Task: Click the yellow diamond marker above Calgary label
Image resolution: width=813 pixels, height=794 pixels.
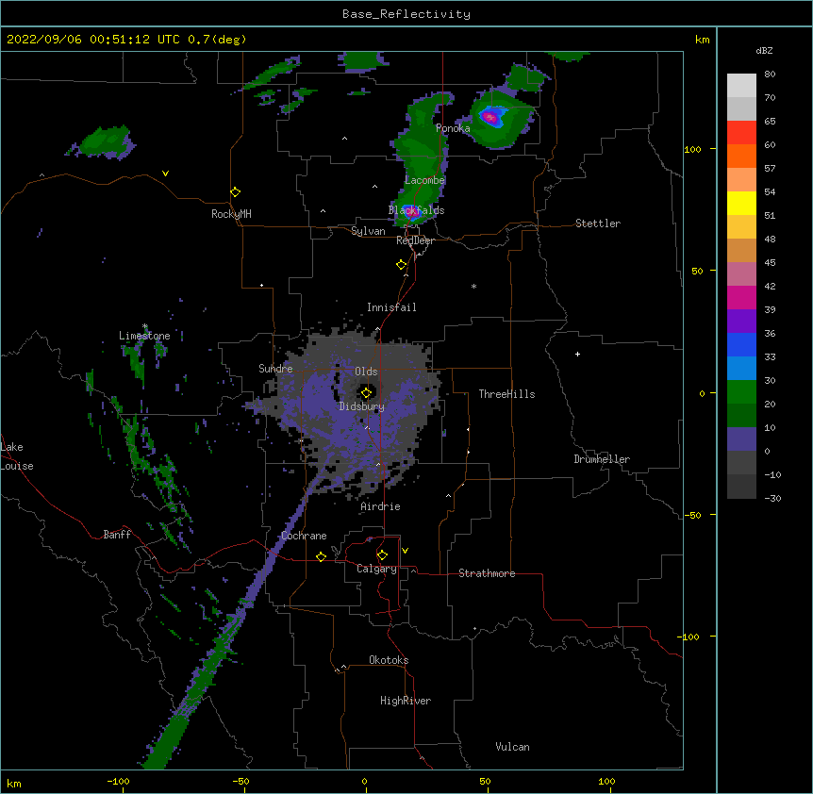Action: (x=382, y=555)
